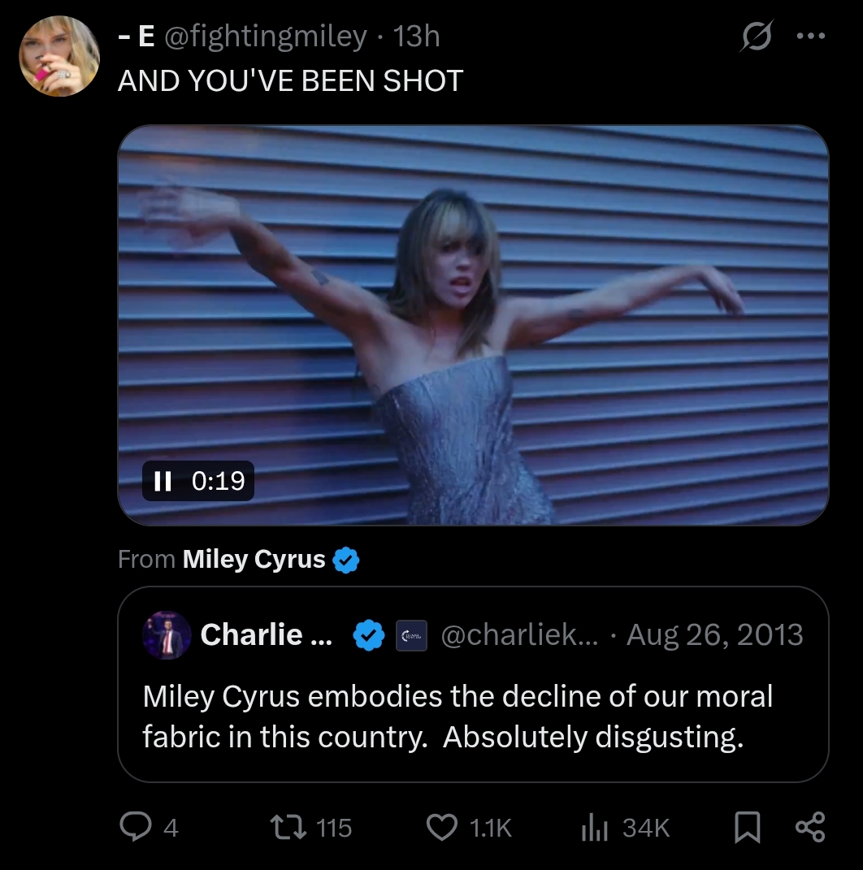Click the Aug 26, 2013 quoted date
This screenshot has width=863, height=870.
point(715,634)
